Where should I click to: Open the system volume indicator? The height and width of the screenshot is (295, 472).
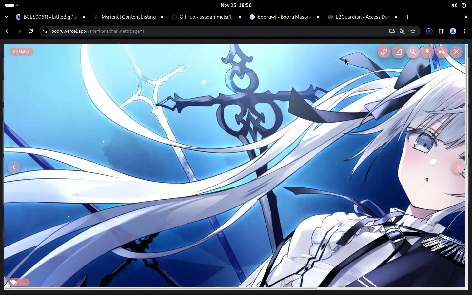coord(455,5)
